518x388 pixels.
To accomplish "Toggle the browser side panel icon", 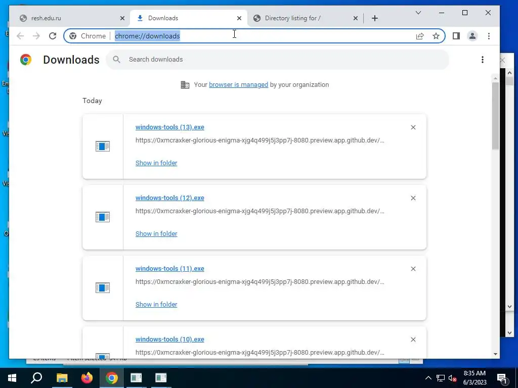I will tap(456, 36).
